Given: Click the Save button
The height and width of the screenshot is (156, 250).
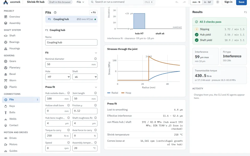Looking at the screenshot, I should [x=241, y=2].
